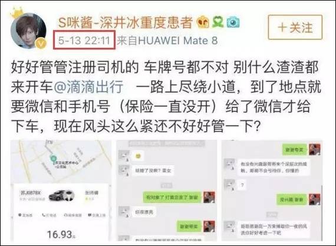
Task: Click the crown membership badge icon
Action: click(x=203, y=22)
